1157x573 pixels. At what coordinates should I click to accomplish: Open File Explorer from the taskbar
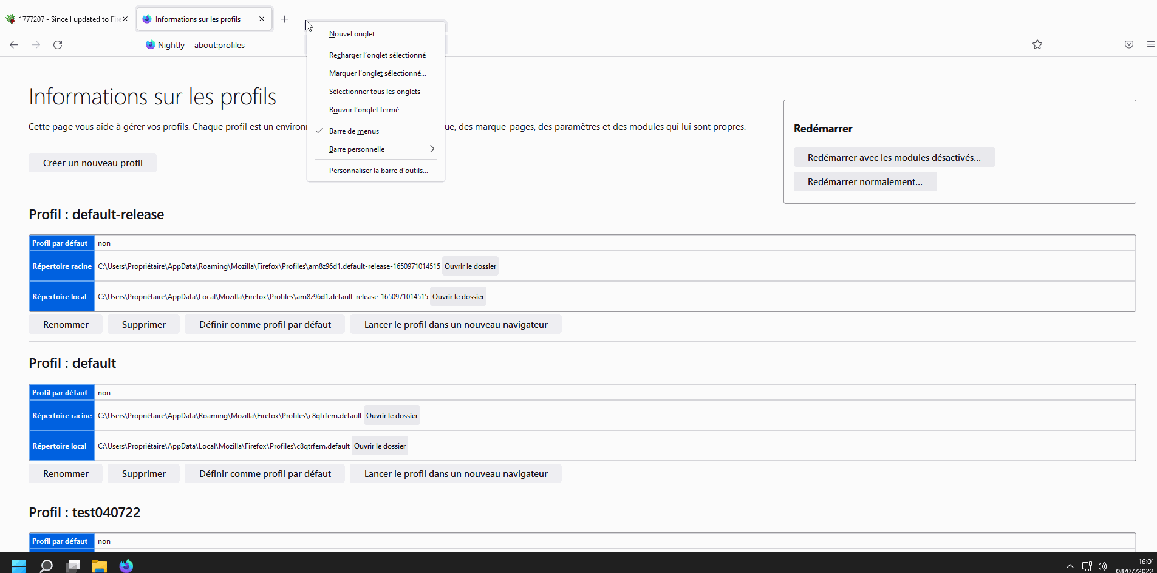(100, 566)
